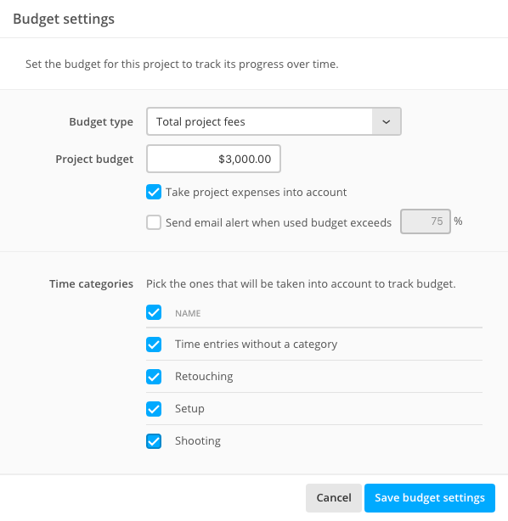Click the Time entries without a category label
Screen dimensions: 508x521
point(257,345)
